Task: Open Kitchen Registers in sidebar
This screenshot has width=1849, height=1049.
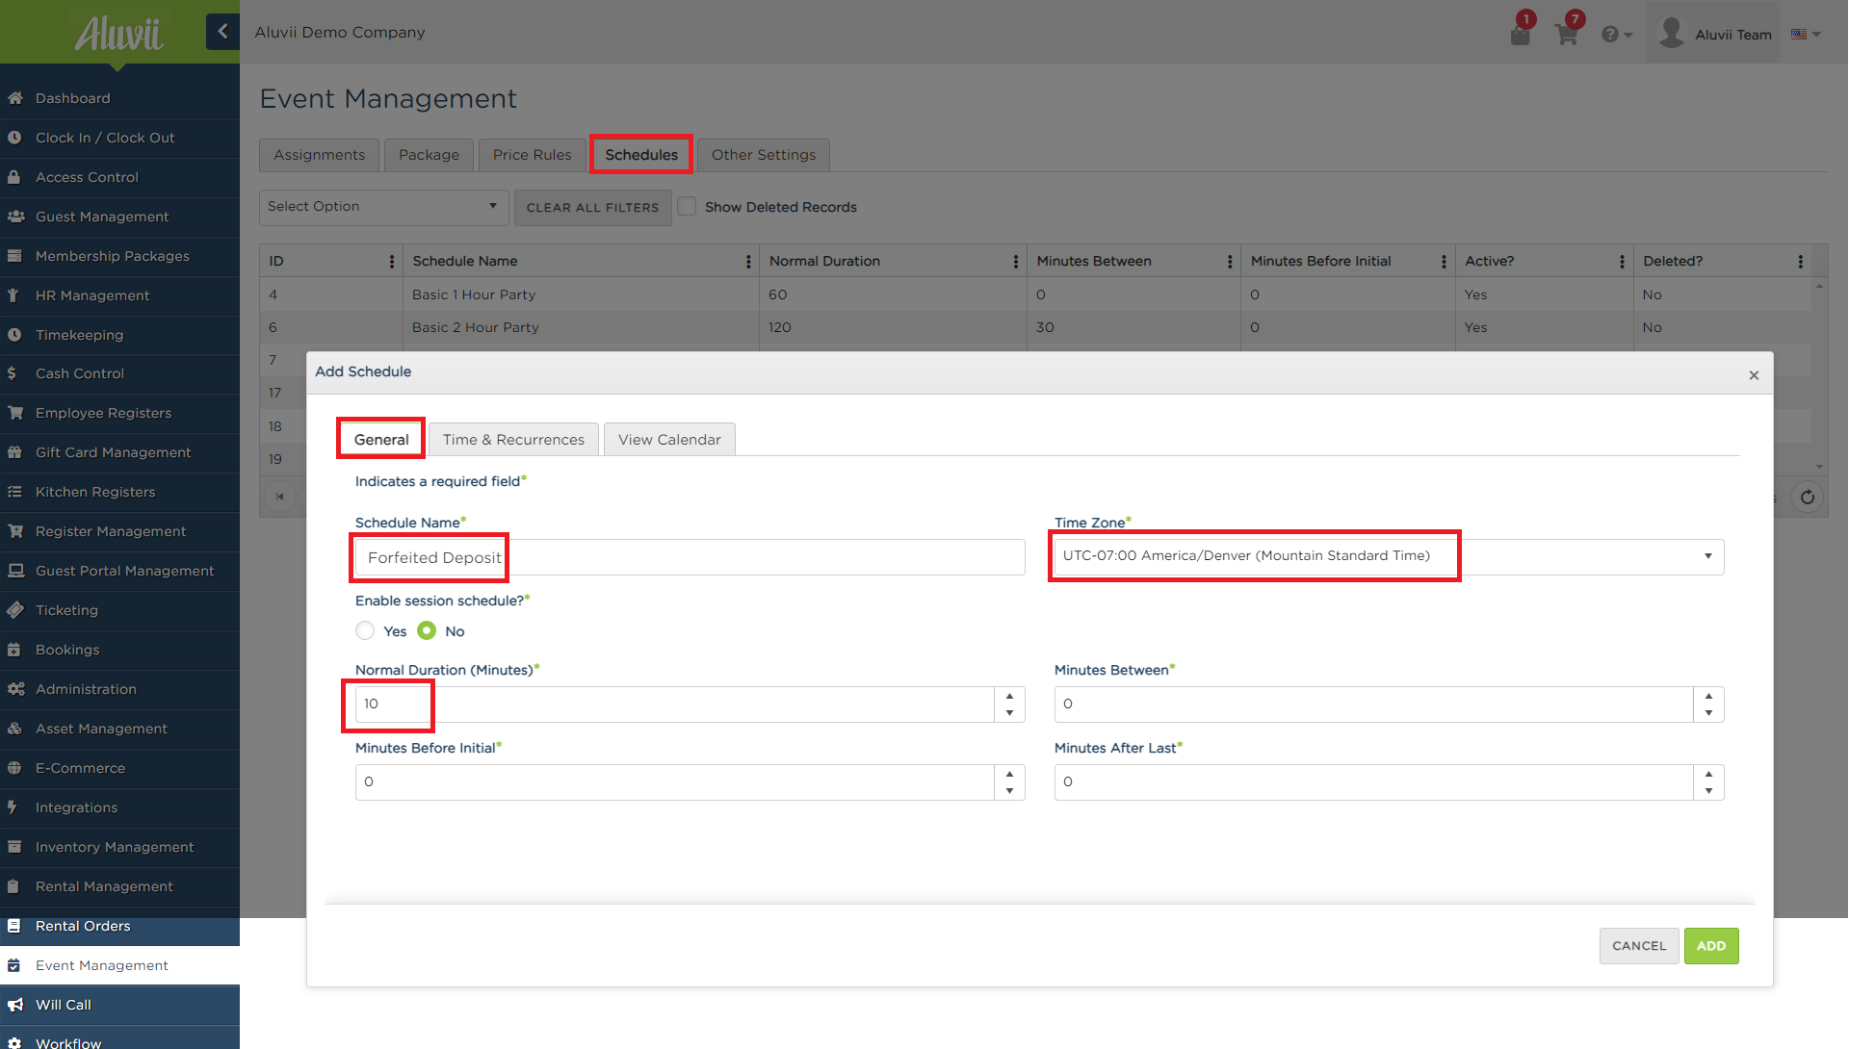Action: [119, 492]
